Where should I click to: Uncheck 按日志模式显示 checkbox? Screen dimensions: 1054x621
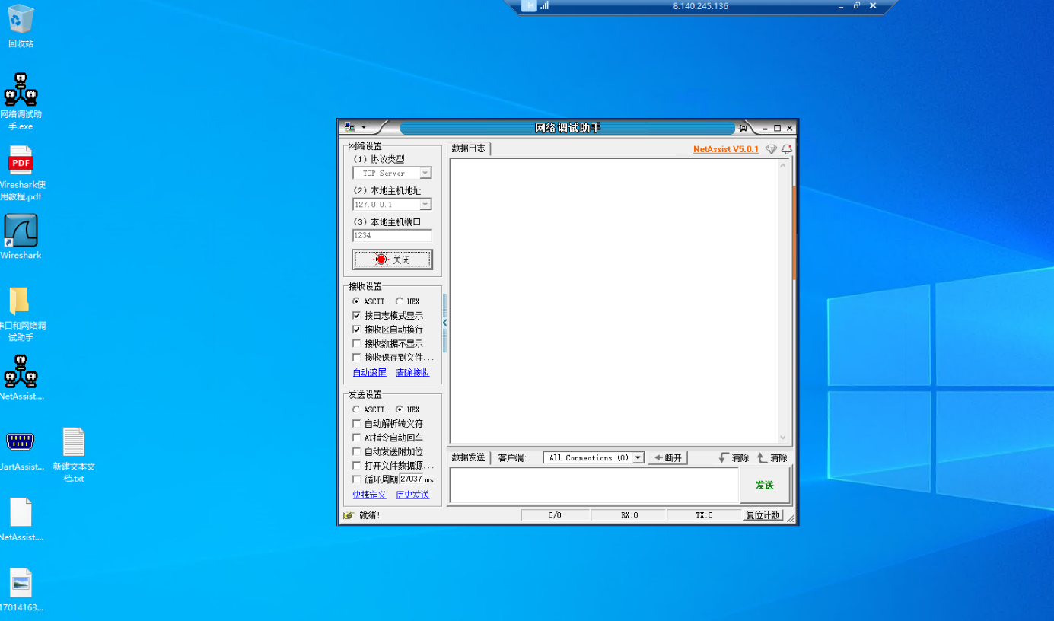pyautogui.click(x=357, y=315)
